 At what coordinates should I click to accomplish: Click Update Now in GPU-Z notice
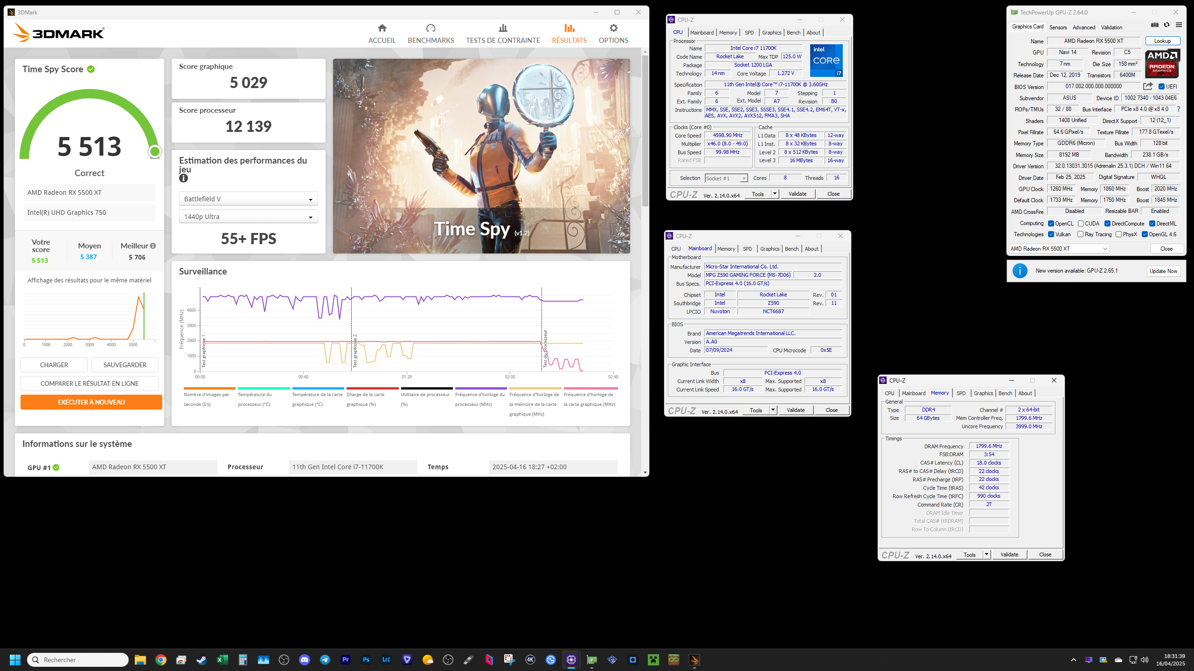(1164, 271)
